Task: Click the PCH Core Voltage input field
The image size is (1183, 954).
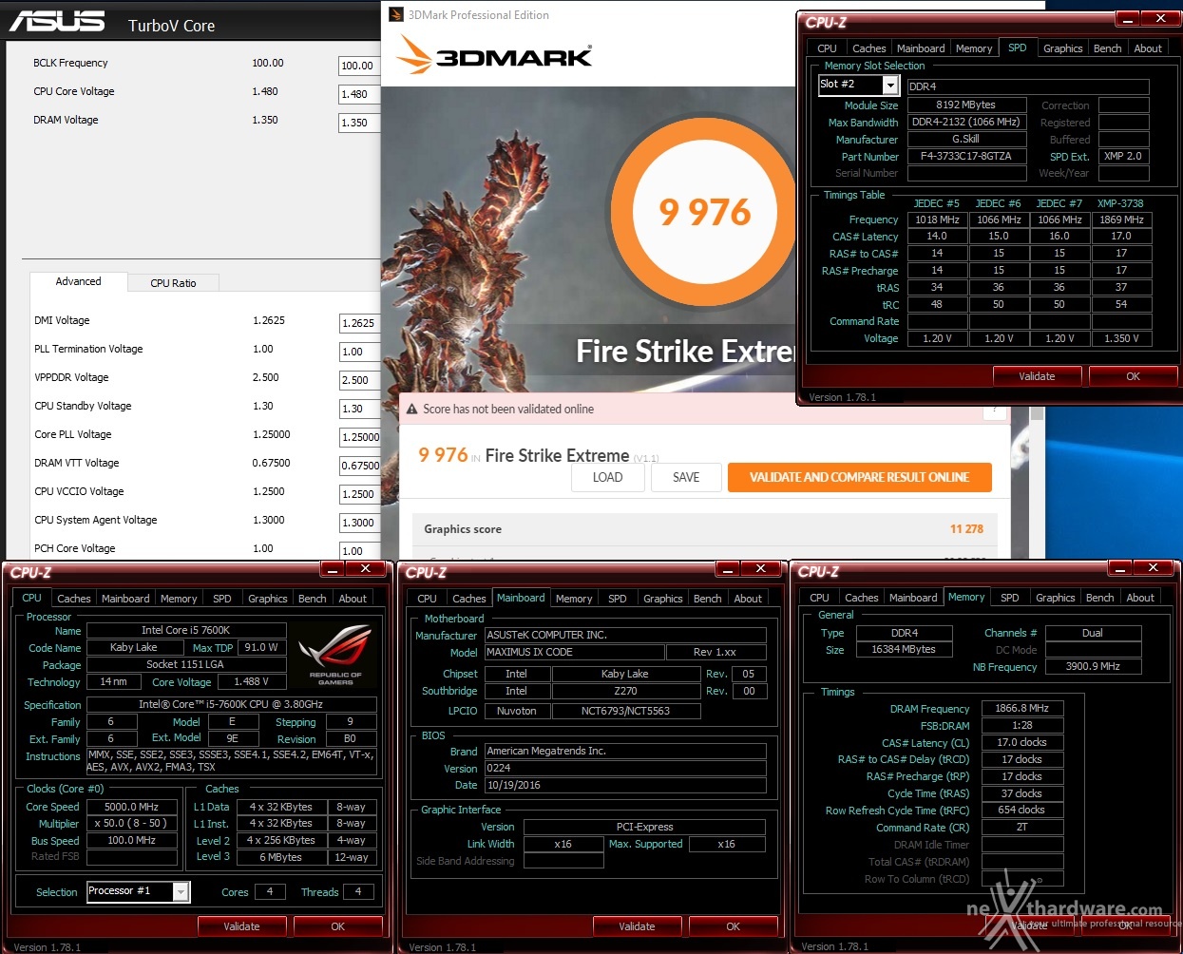Action: click(359, 551)
